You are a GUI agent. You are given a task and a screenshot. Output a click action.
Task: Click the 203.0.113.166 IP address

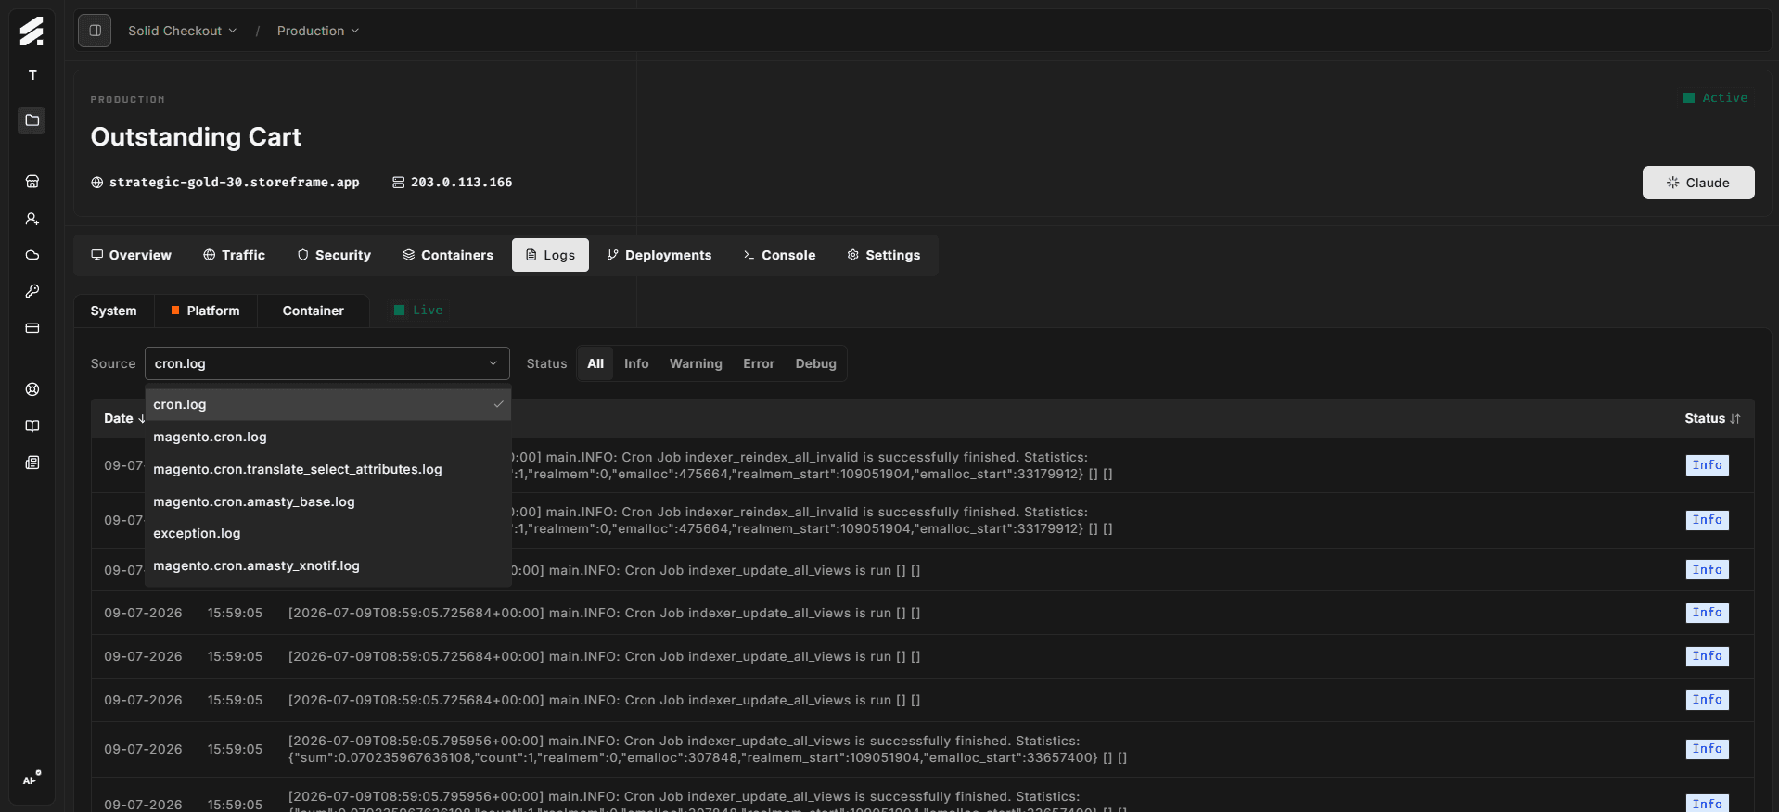pos(461,183)
